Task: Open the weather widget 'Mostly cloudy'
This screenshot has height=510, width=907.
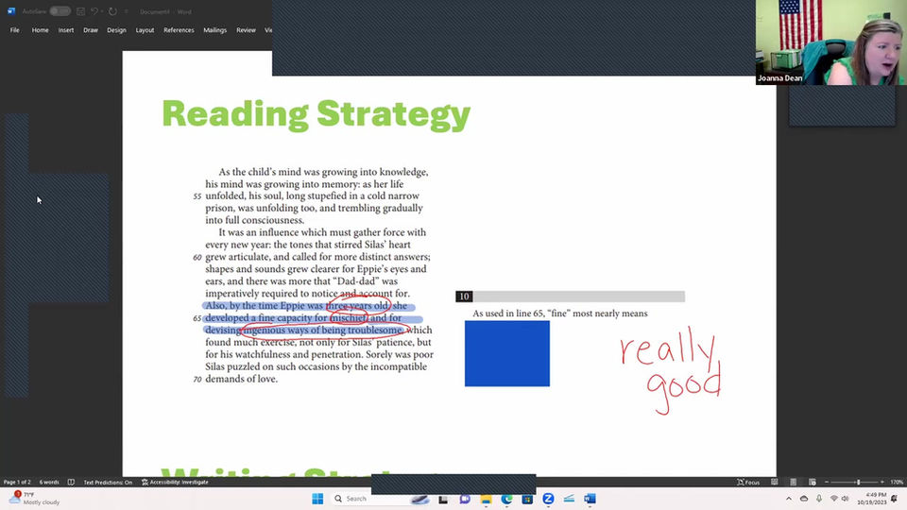Action: [34, 499]
